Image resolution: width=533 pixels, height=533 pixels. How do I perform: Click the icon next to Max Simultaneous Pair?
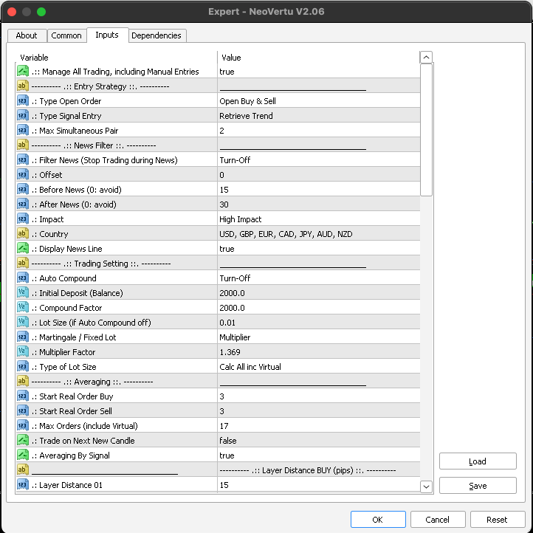(x=22, y=131)
